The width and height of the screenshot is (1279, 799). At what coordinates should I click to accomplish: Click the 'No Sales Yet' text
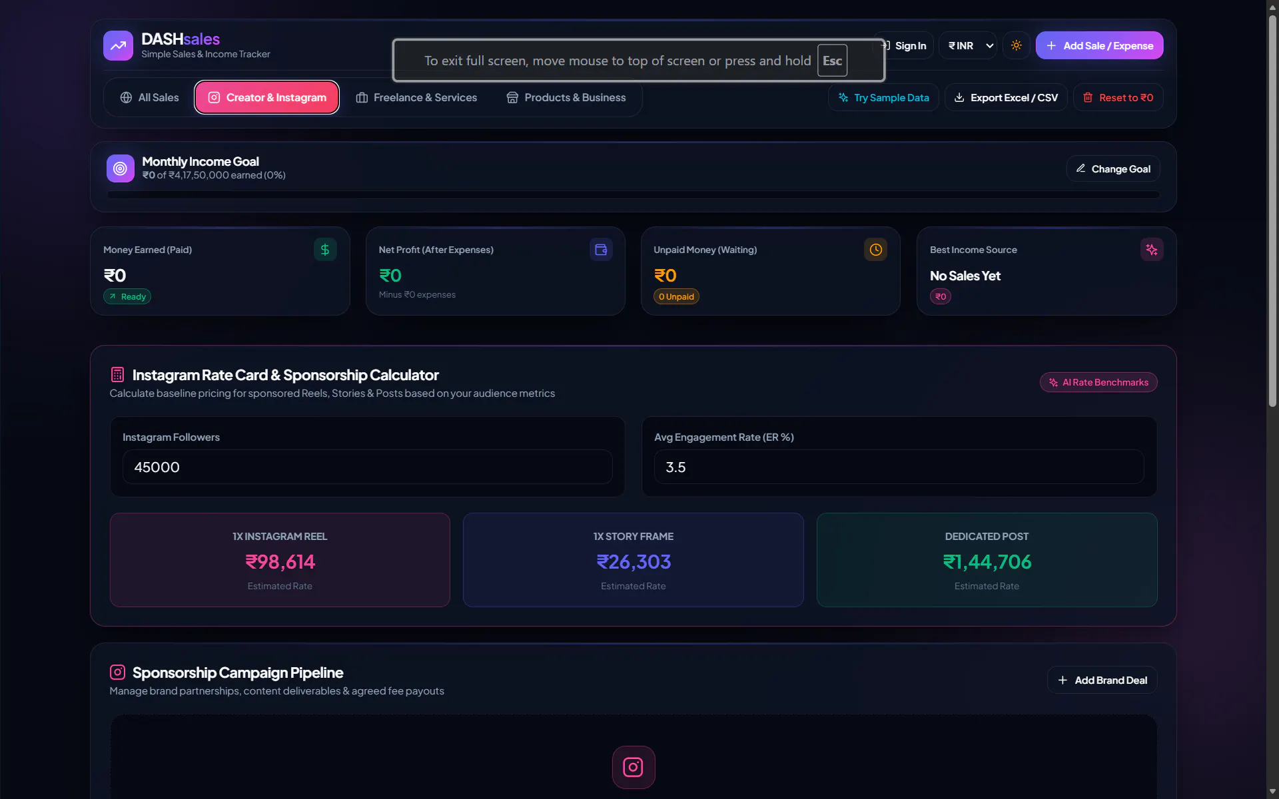pyautogui.click(x=965, y=276)
